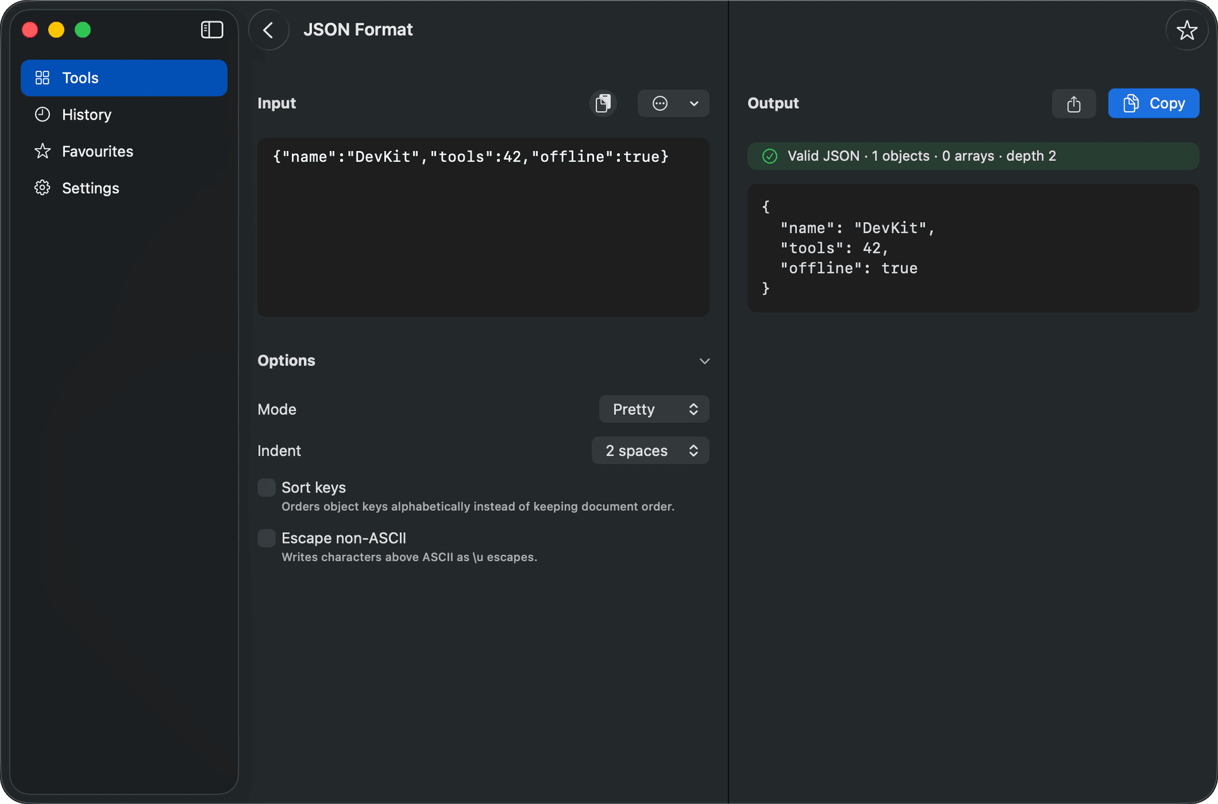Click the "offline": true output line
The height and width of the screenshot is (804, 1218).
pyautogui.click(x=849, y=268)
